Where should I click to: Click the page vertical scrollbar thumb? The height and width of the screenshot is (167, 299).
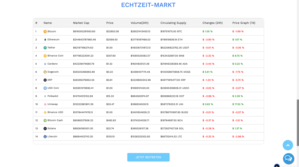pos(298,123)
